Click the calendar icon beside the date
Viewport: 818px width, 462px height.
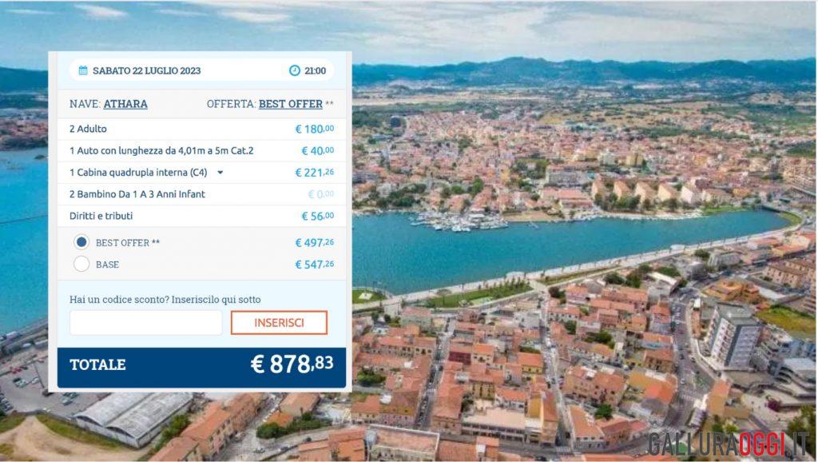[83, 70]
